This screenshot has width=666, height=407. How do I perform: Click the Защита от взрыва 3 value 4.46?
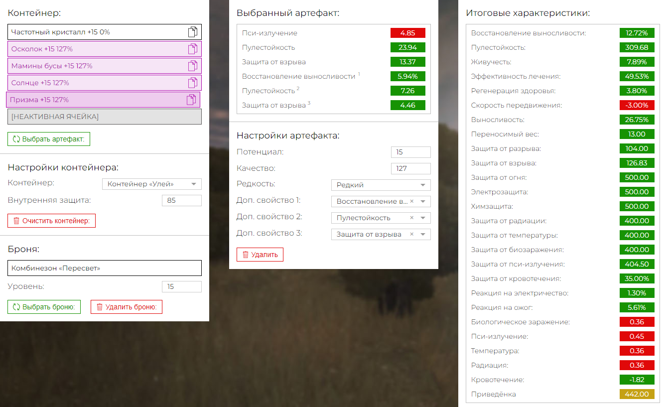click(x=408, y=106)
